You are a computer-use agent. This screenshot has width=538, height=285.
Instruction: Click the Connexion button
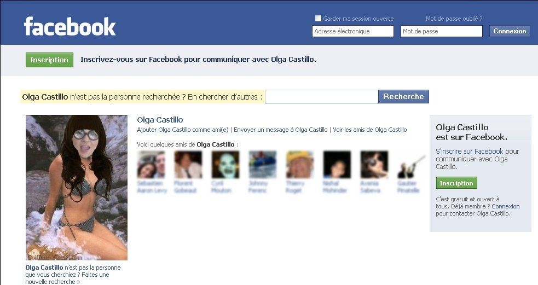(x=510, y=31)
